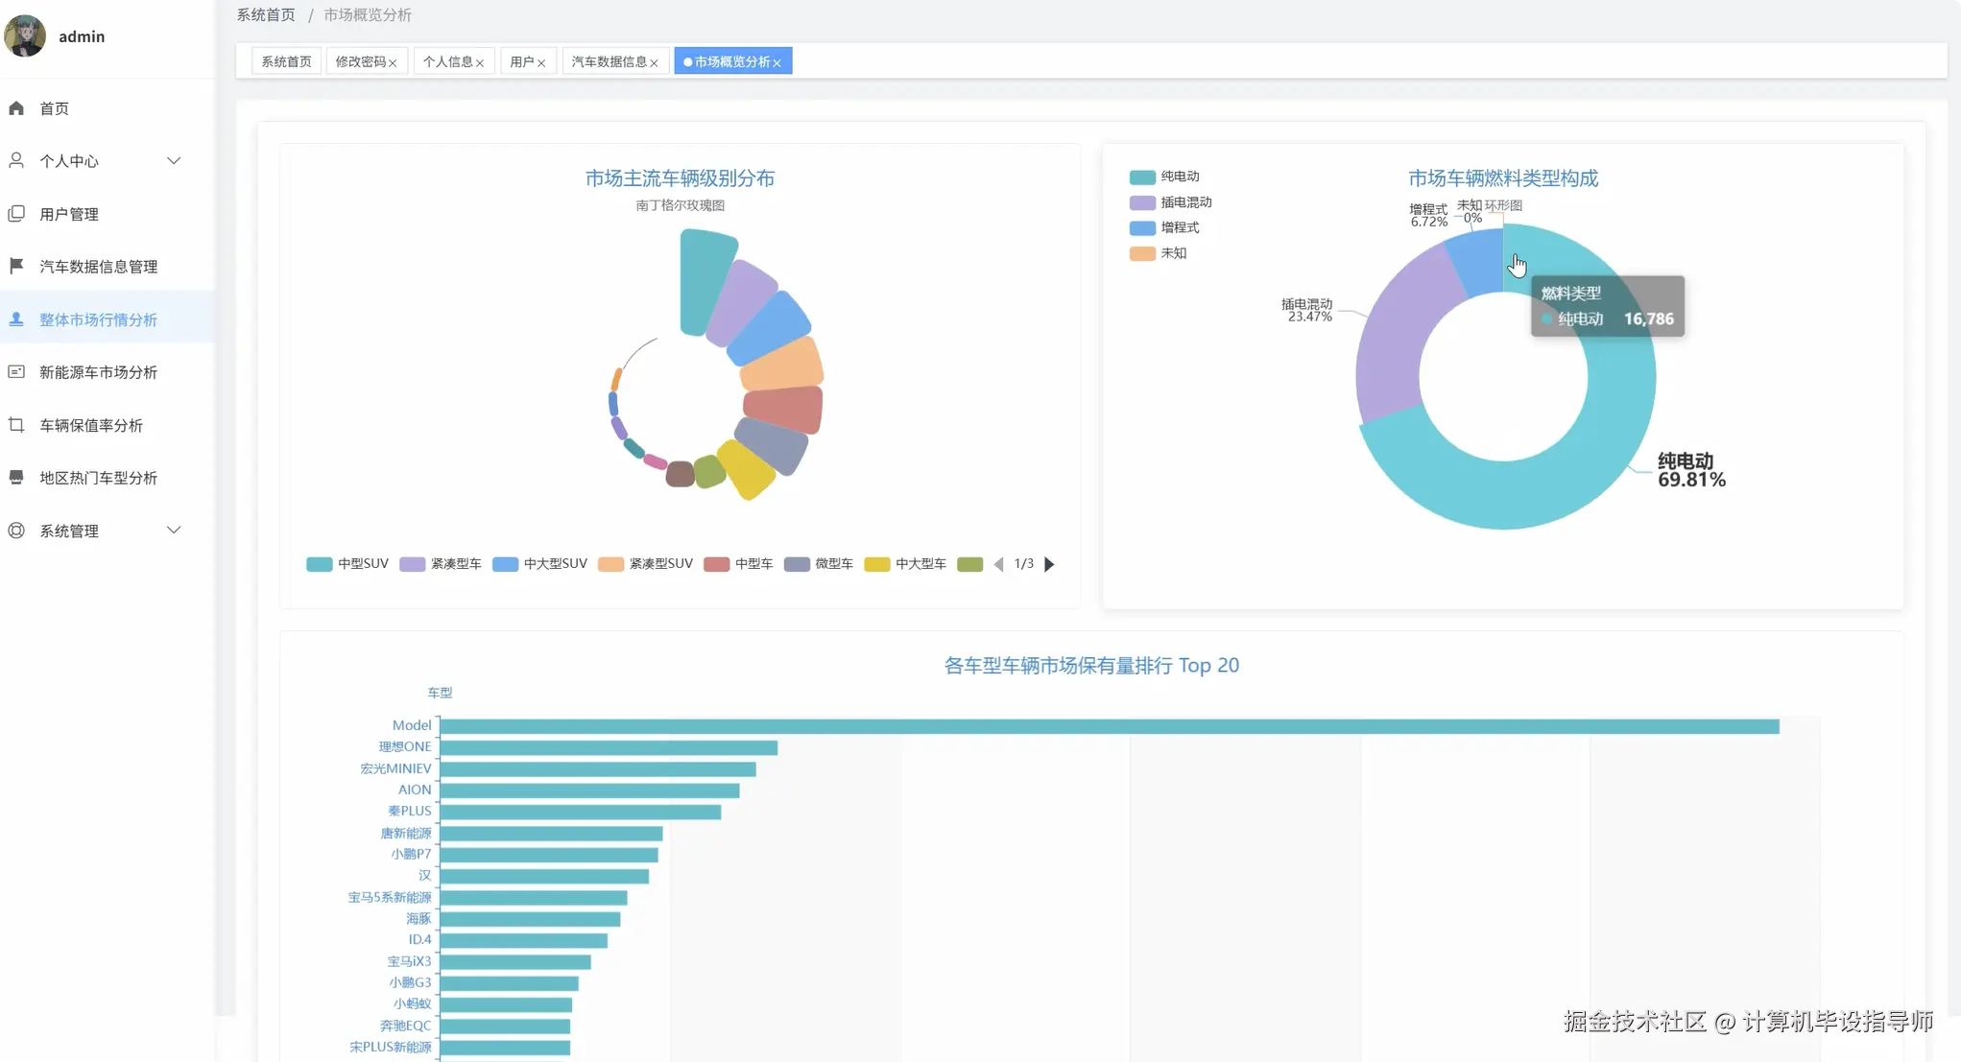Expand the 系统管理 submenu chevron
The width and height of the screenshot is (1961, 1062).
click(x=174, y=531)
